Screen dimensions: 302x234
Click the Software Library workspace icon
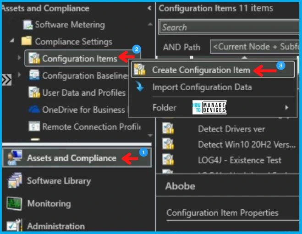click(14, 181)
